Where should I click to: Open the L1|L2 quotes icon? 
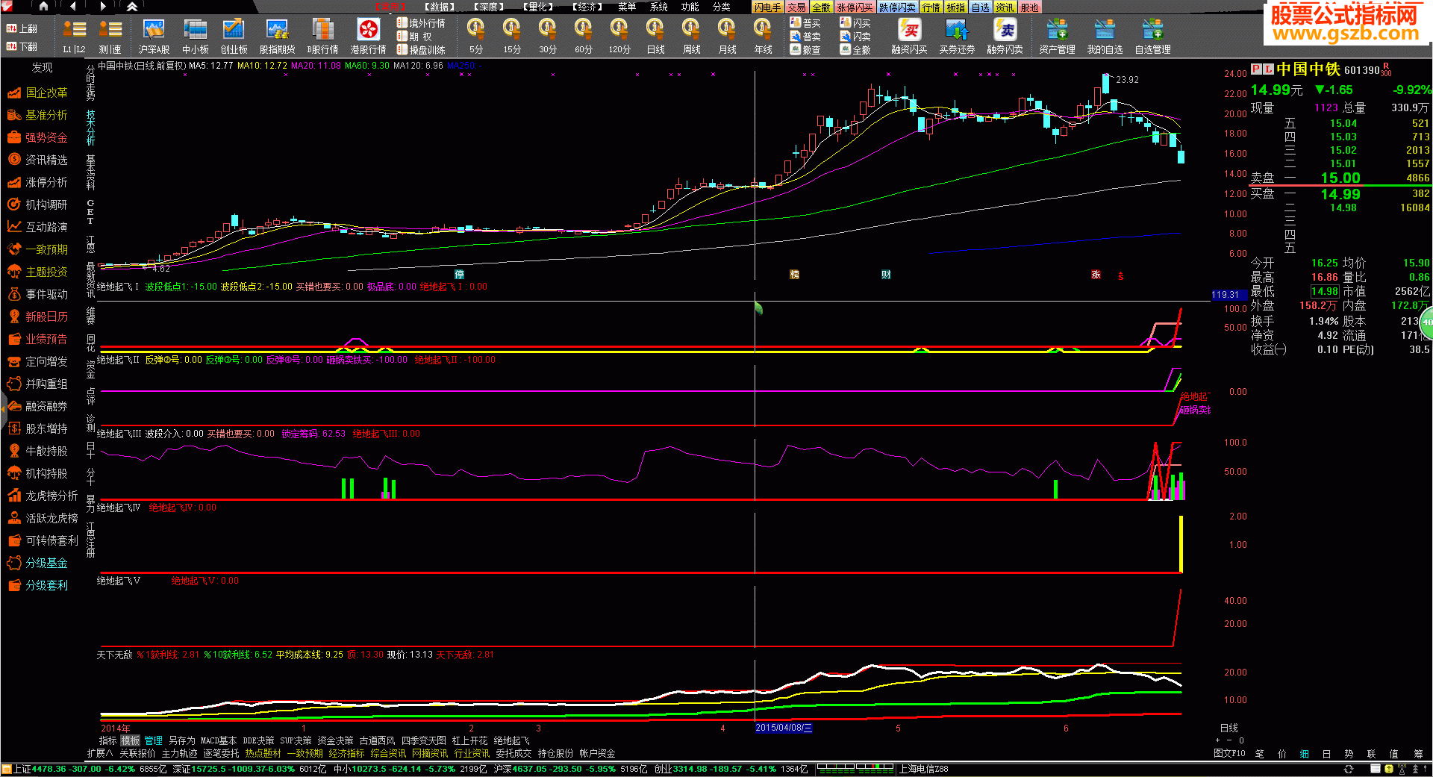[74, 37]
